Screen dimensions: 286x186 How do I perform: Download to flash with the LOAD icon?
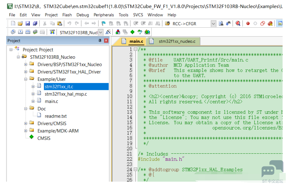tap(52, 32)
